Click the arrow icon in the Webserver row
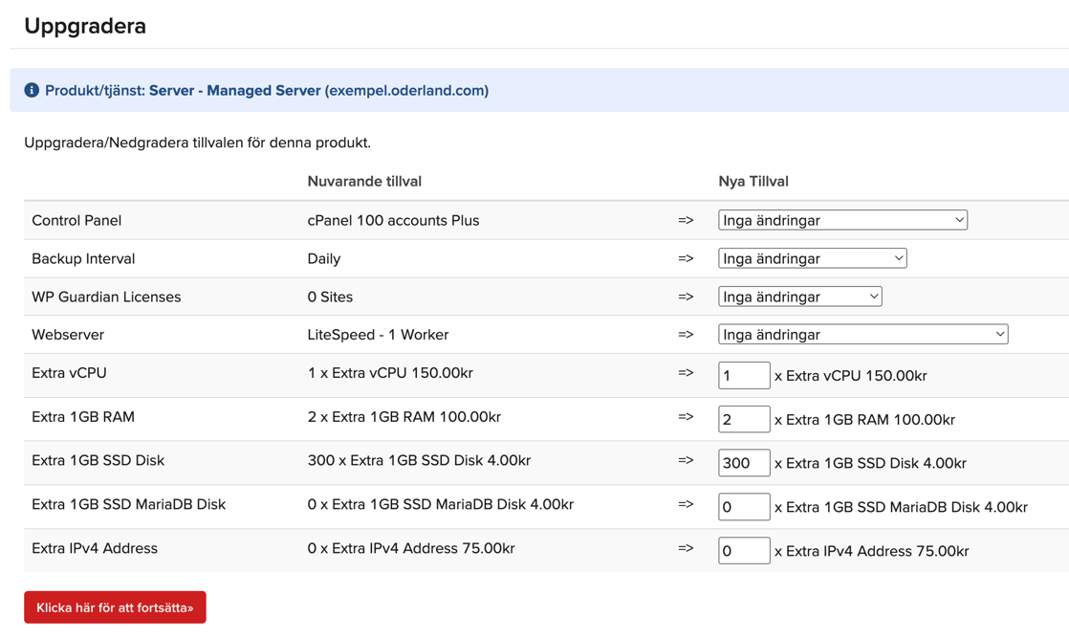This screenshot has width=1069, height=639. pos(686,335)
